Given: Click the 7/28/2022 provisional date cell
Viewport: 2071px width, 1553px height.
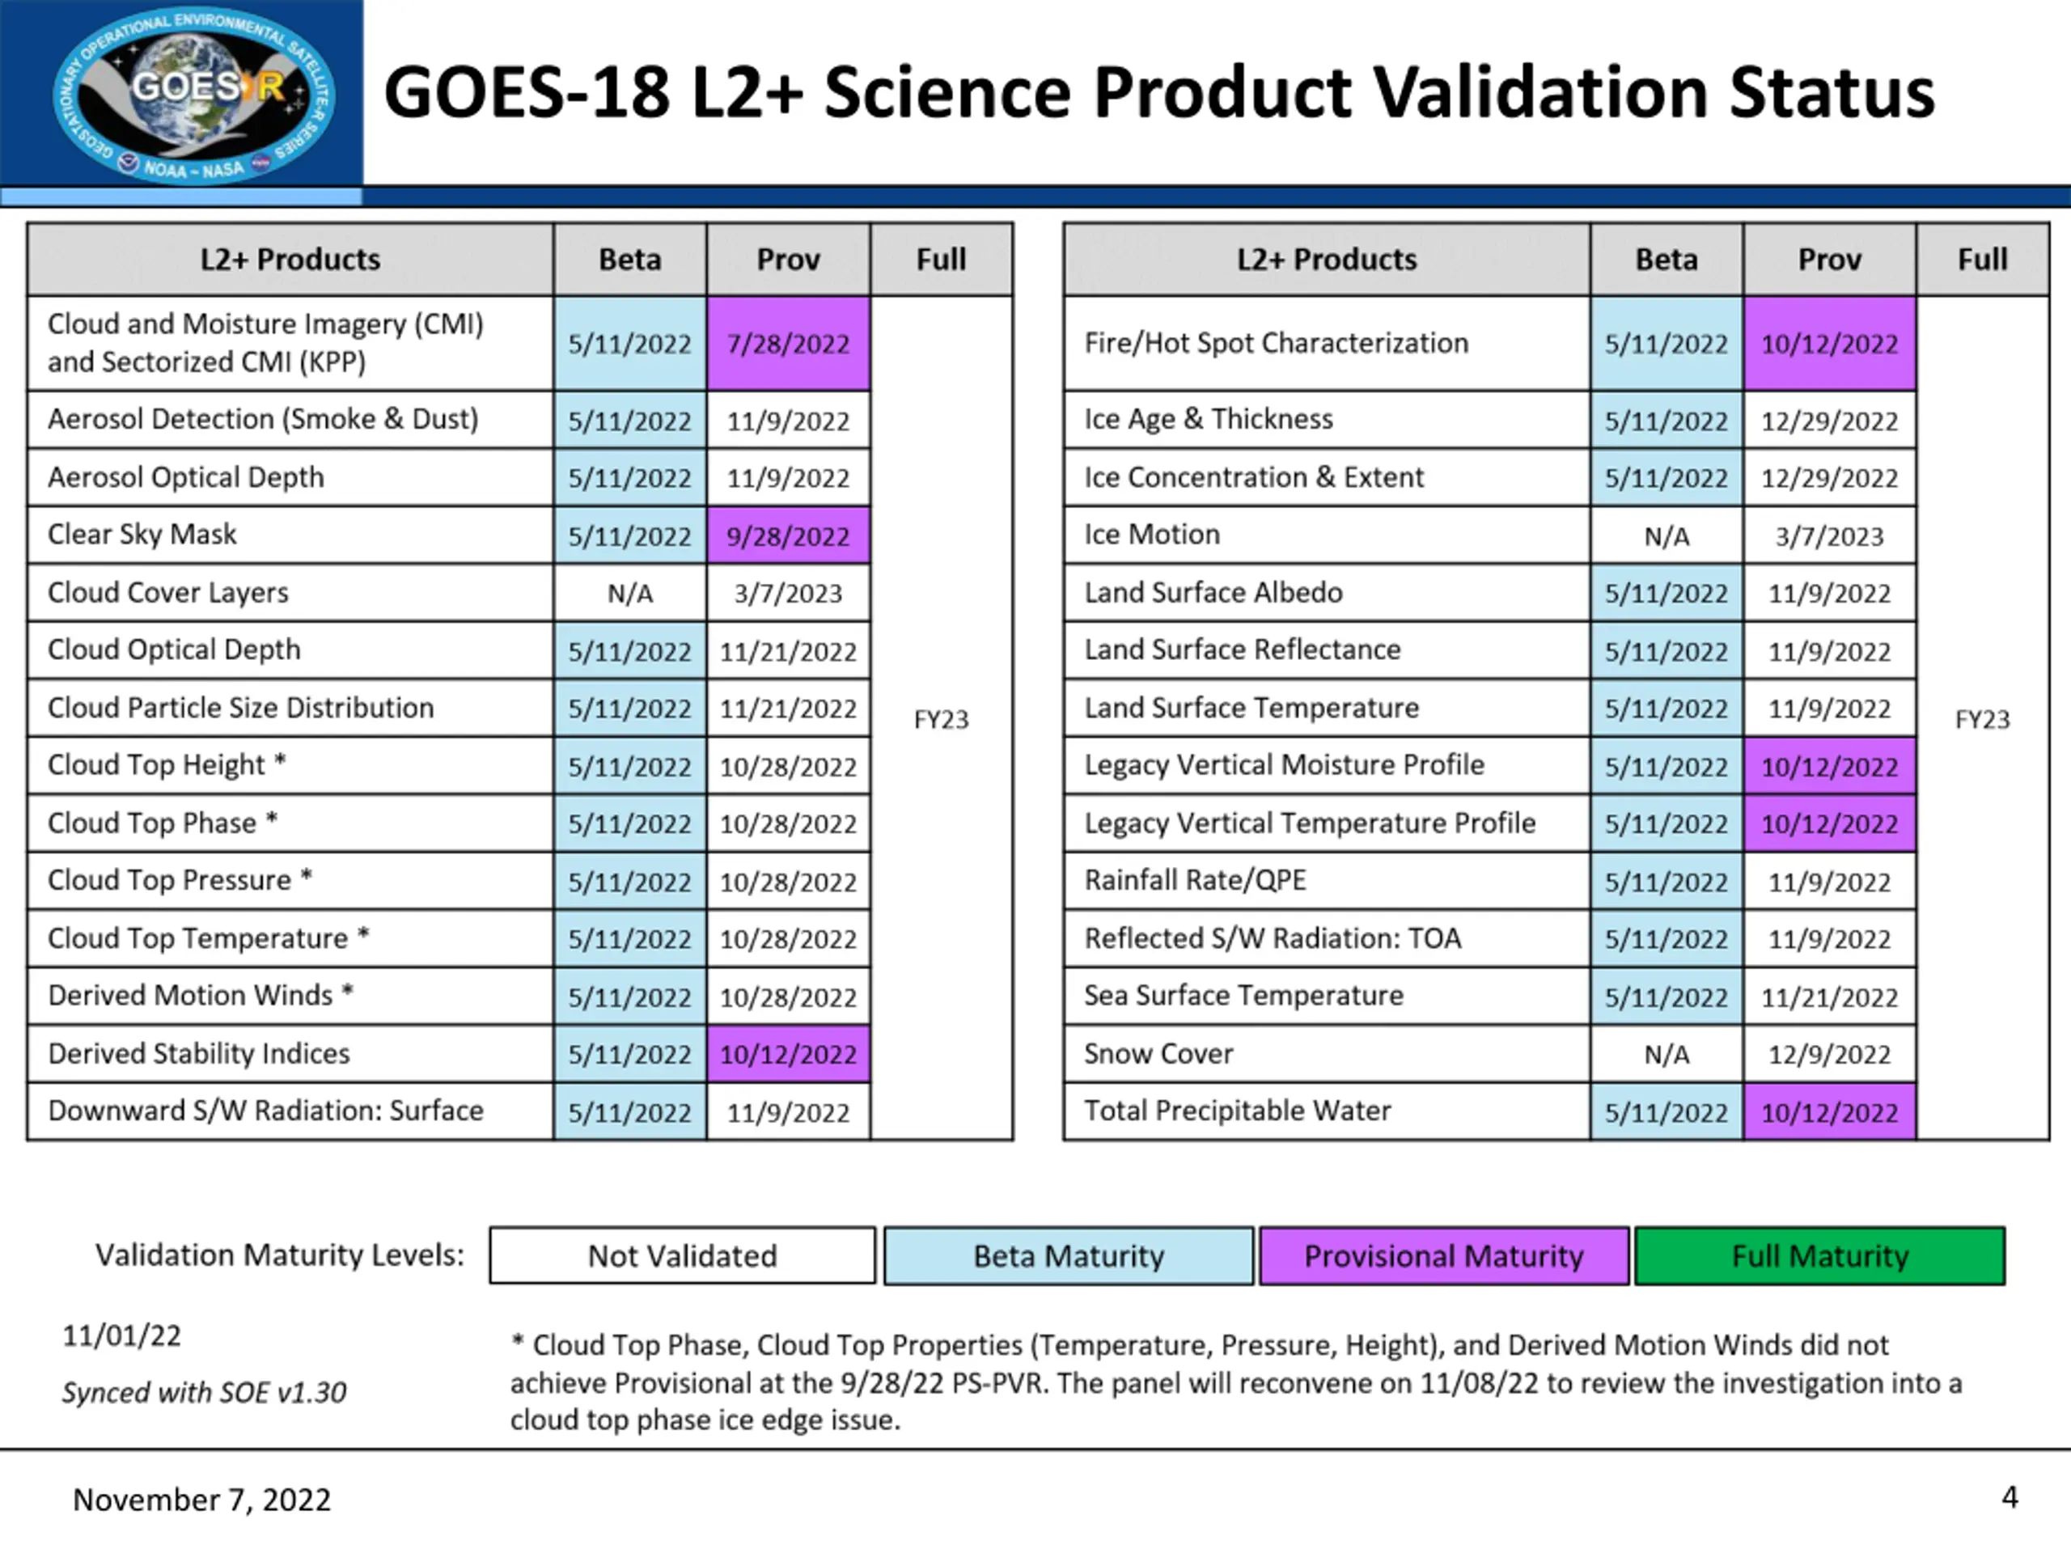Looking at the screenshot, I should point(788,344).
